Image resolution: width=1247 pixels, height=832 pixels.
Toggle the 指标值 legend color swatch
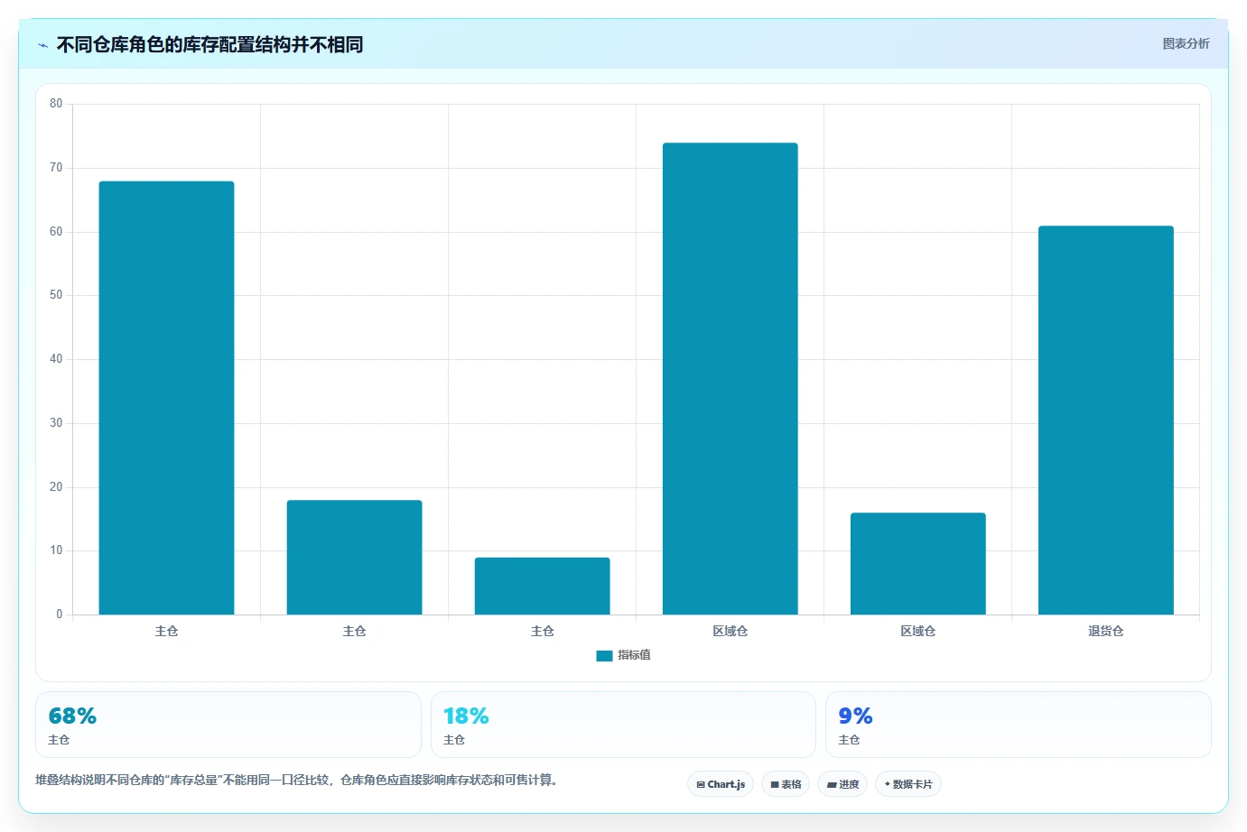[x=604, y=655]
